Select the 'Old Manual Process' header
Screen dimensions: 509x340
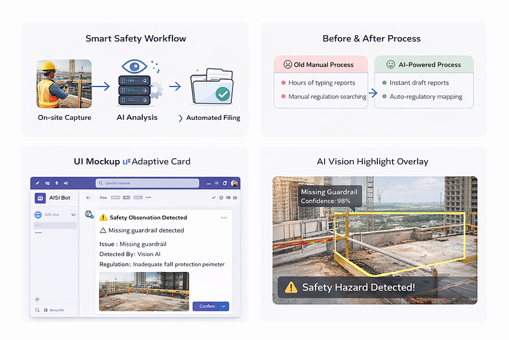point(321,64)
